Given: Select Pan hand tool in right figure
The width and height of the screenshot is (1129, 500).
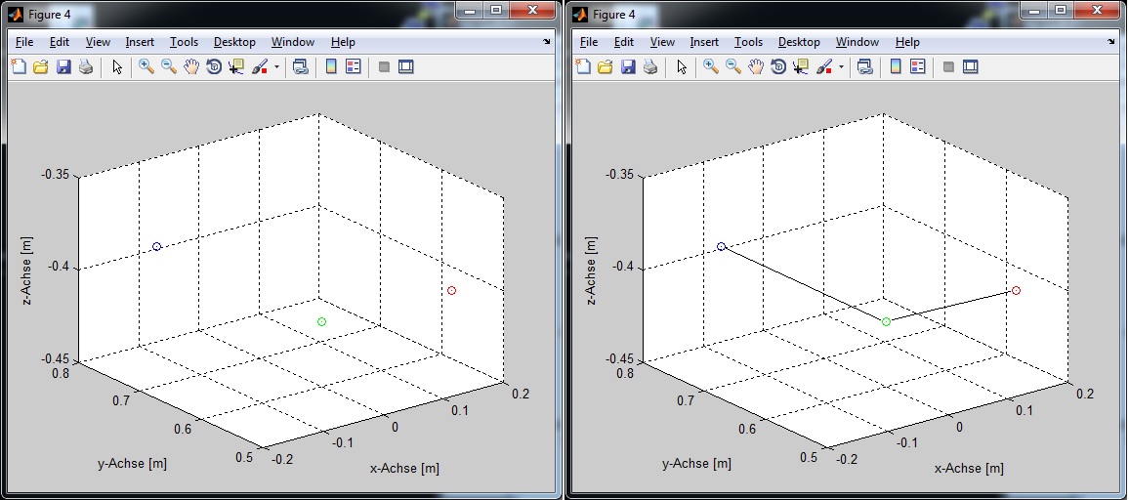Looking at the screenshot, I should (x=755, y=67).
